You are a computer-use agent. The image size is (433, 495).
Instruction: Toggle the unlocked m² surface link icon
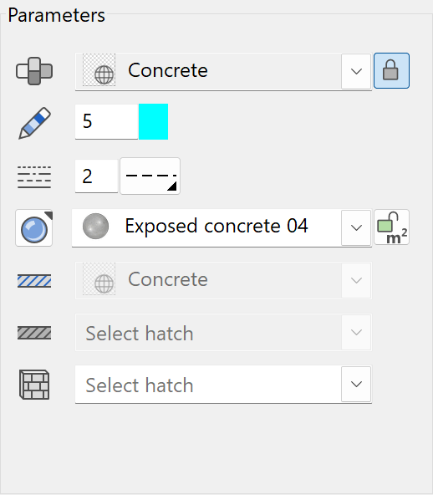point(391,227)
